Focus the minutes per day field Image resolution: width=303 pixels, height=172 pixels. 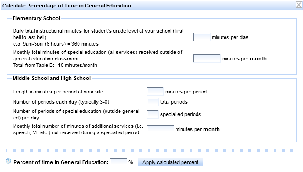(202, 37)
